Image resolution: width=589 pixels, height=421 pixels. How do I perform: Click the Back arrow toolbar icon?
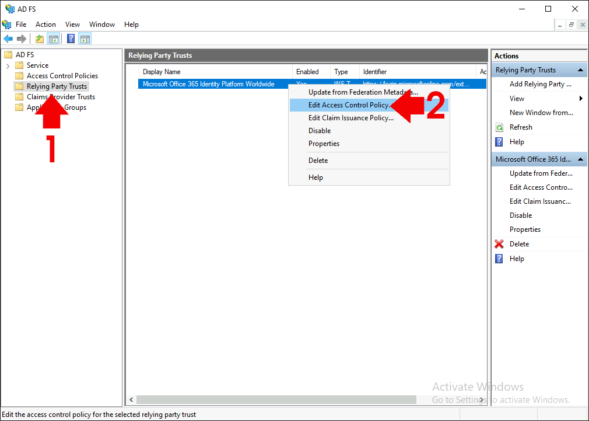point(8,39)
